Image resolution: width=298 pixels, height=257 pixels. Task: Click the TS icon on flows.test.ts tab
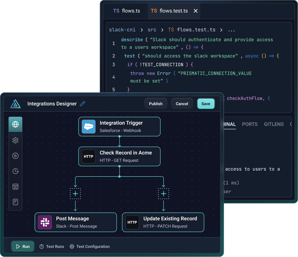154,11
